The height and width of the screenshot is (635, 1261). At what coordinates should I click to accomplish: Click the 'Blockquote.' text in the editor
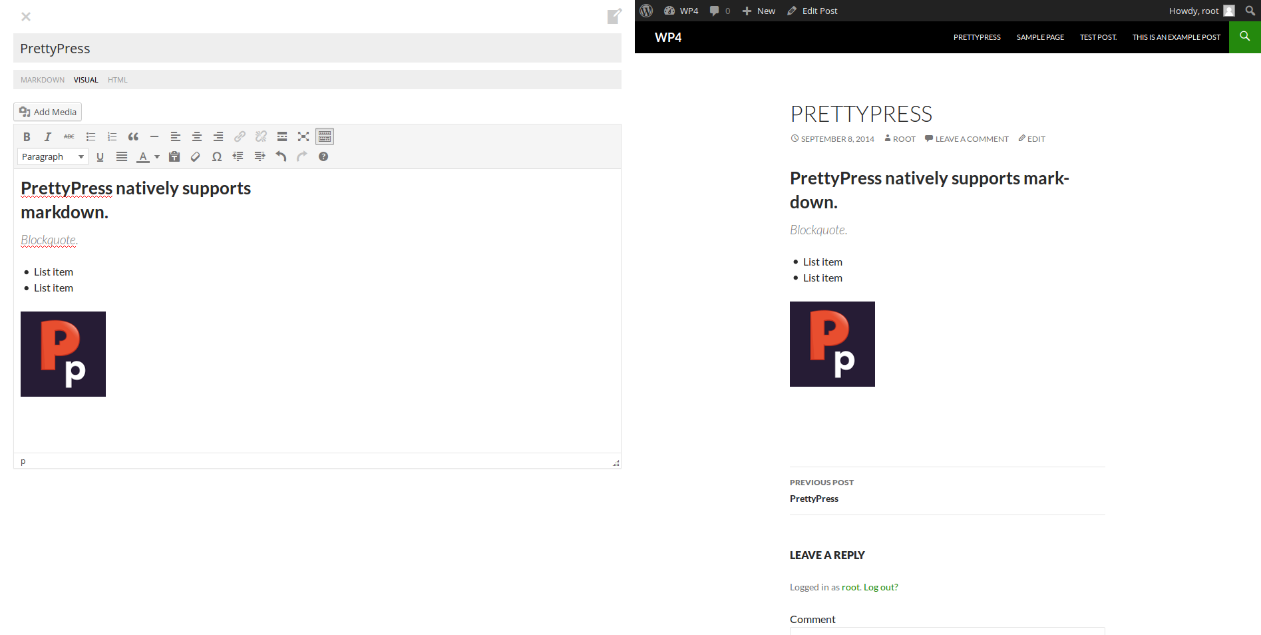click(x=49, y=240)
